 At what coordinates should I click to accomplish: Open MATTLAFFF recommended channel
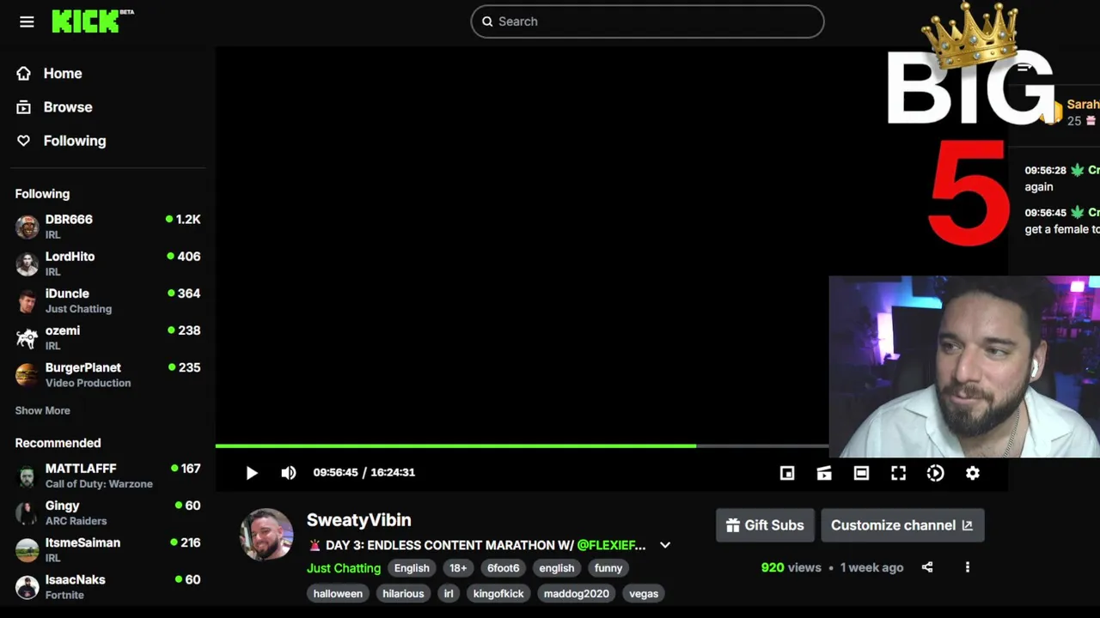(x=107, y=476)
